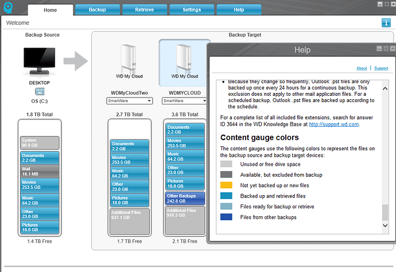Select Movies 253.5 GB in source gauge
The width and height of the screenshot is (396, 272).
click(40, 185)
